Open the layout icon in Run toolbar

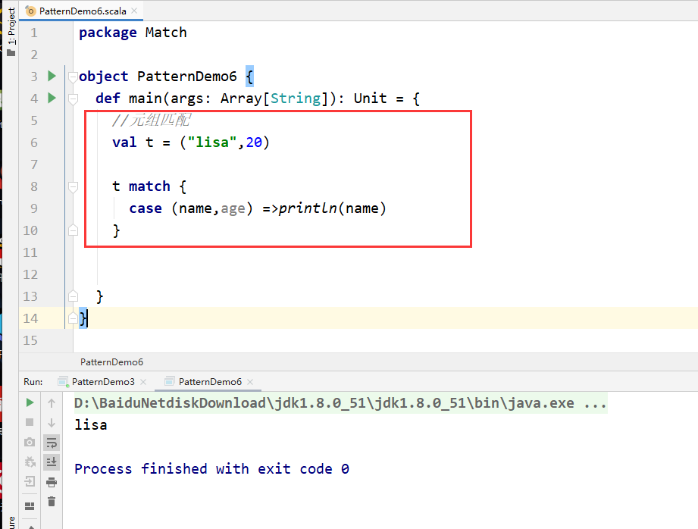[30, 506]
